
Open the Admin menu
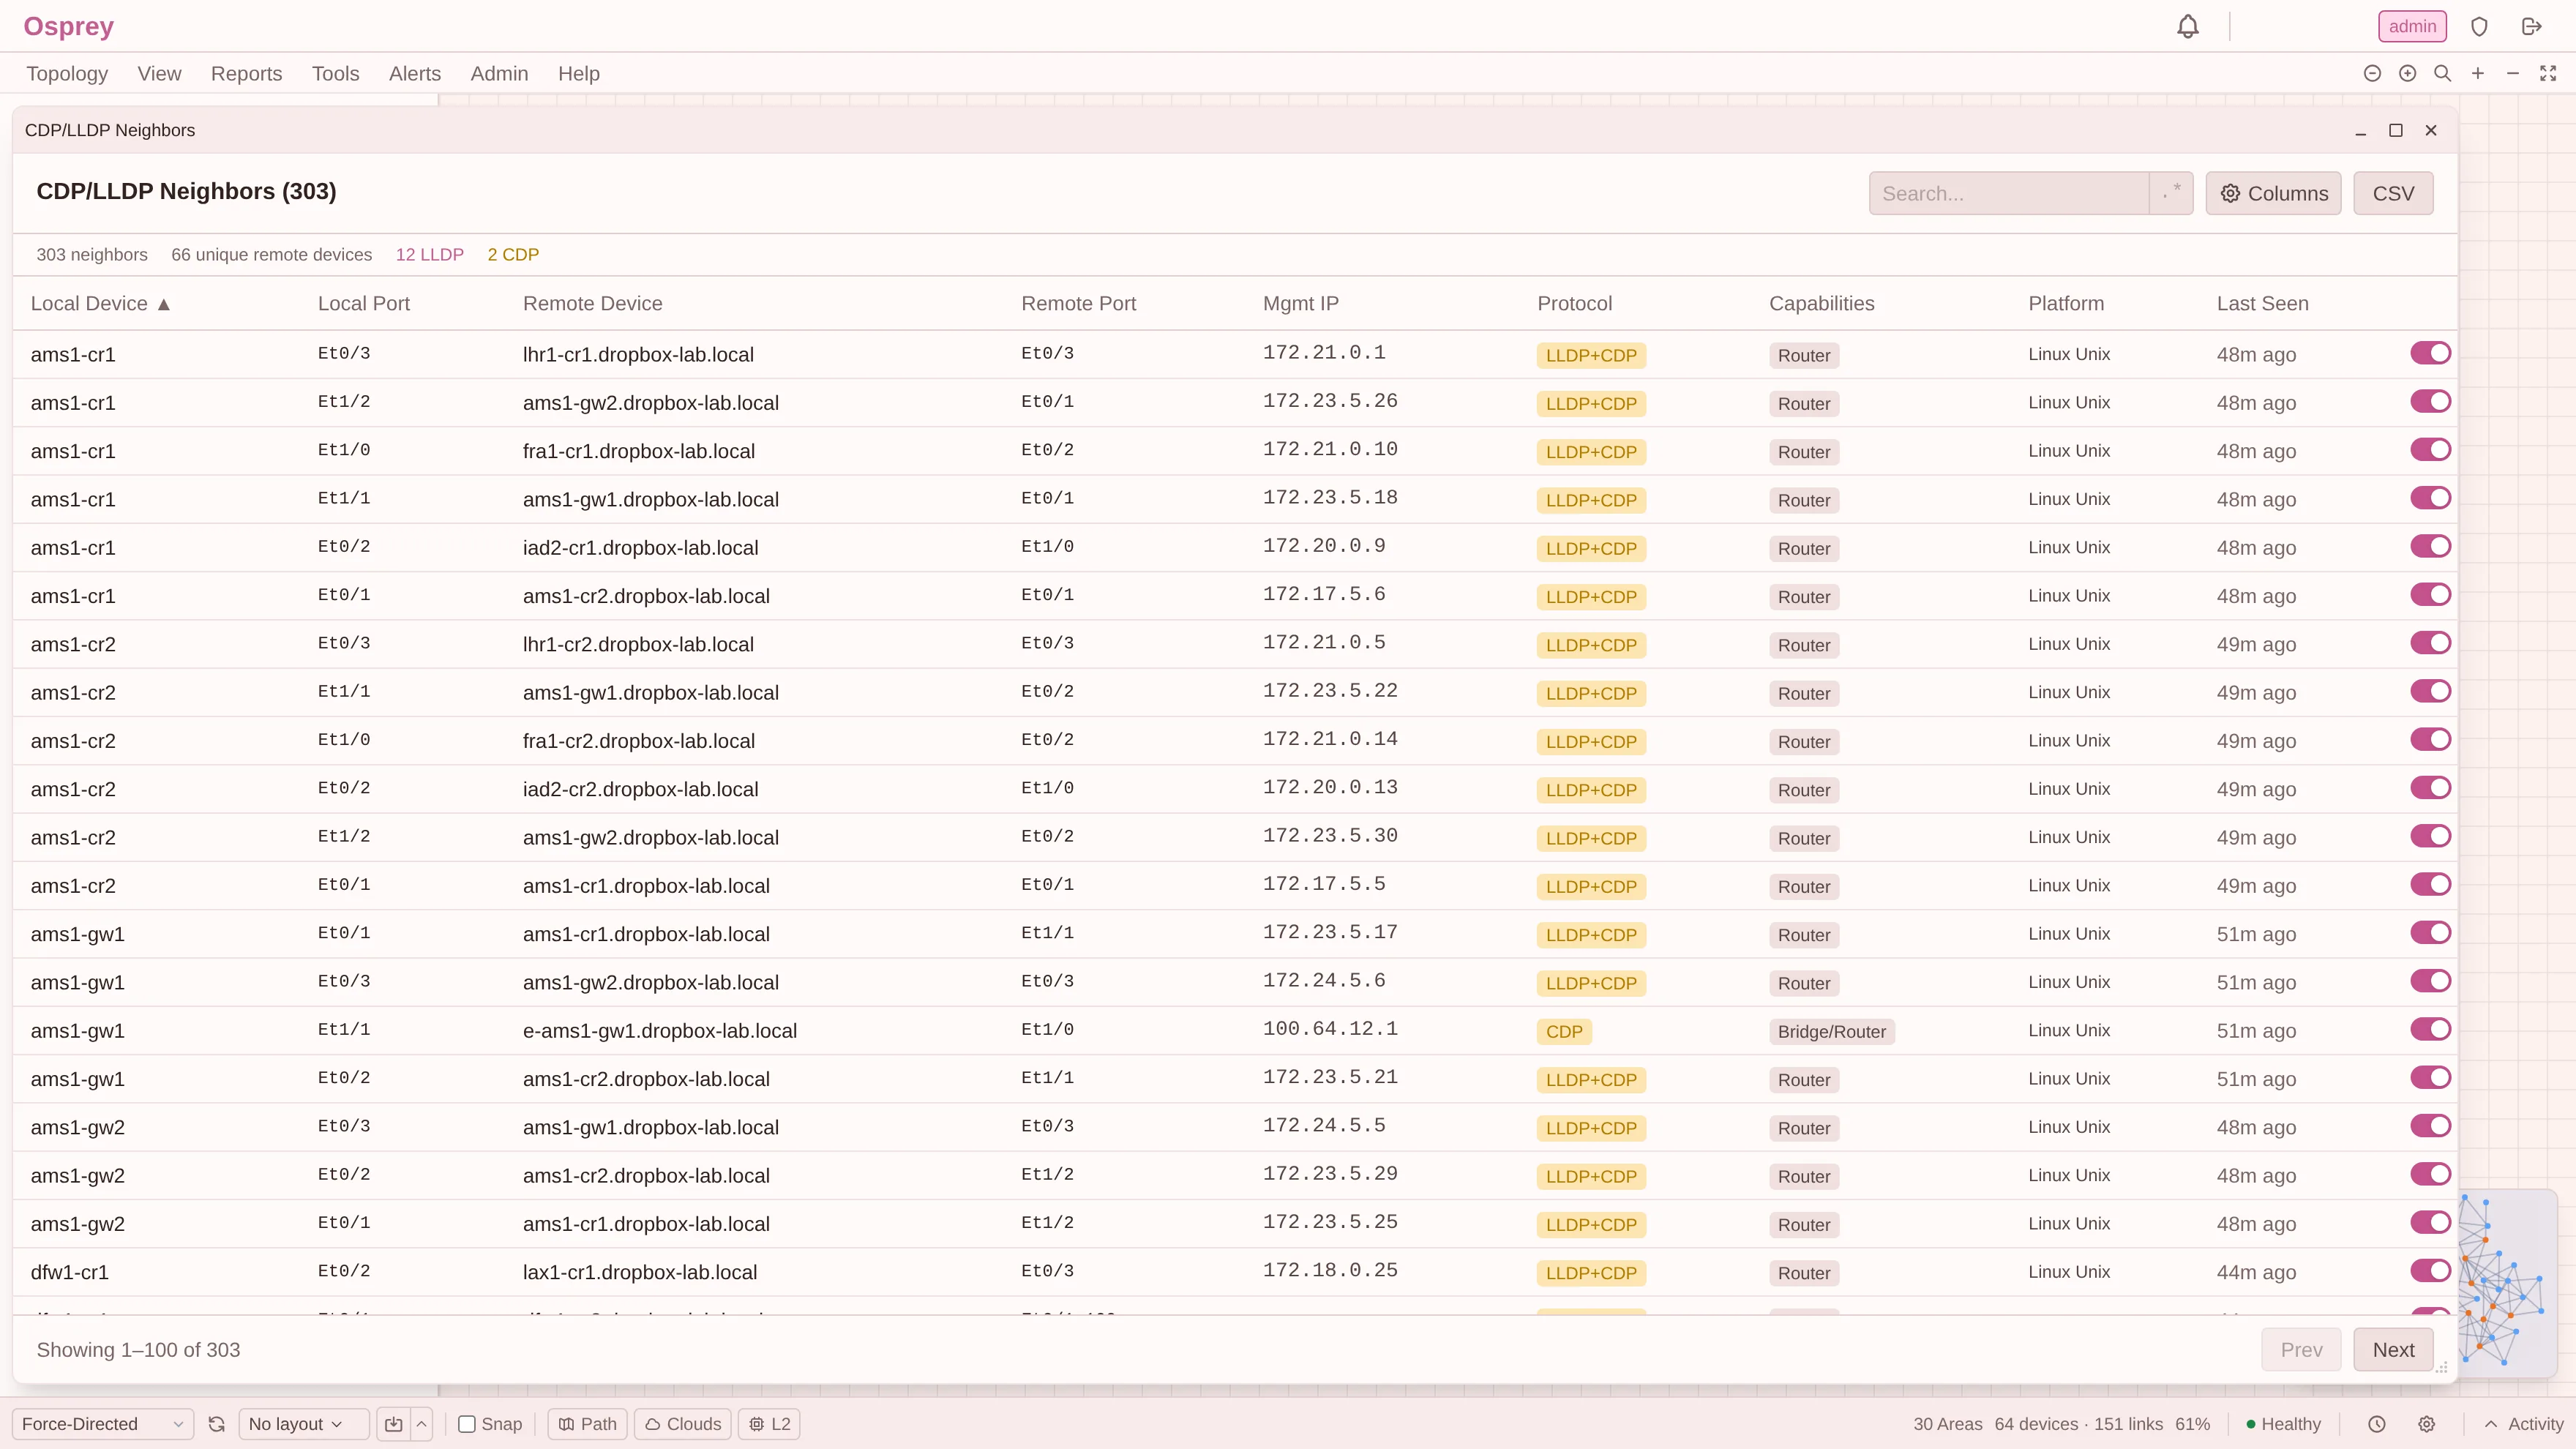[x=499, y=74]
